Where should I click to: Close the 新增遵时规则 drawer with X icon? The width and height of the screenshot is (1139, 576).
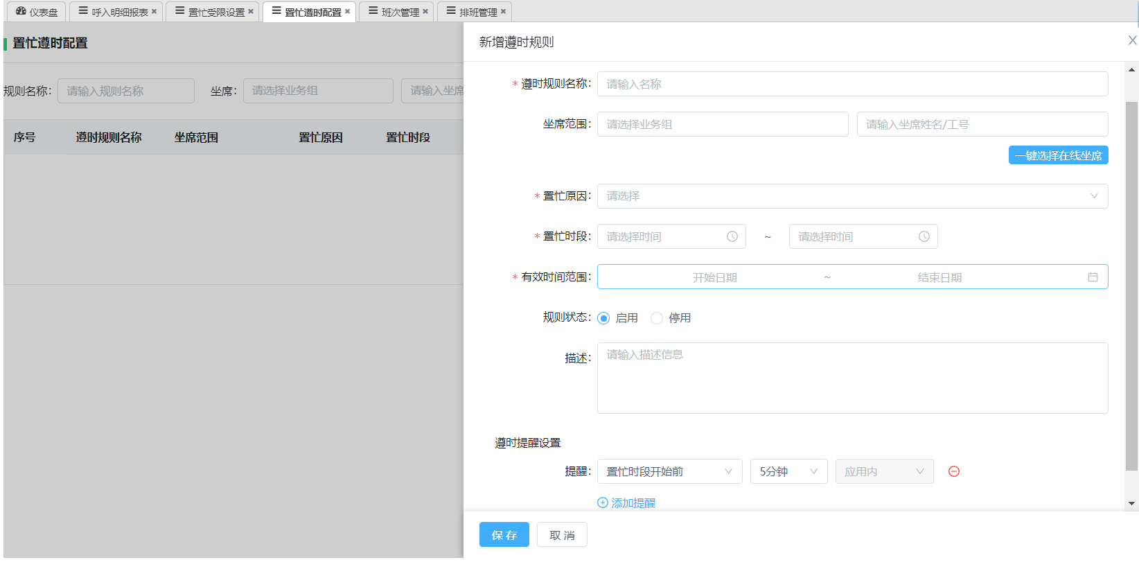point(1132,41)
